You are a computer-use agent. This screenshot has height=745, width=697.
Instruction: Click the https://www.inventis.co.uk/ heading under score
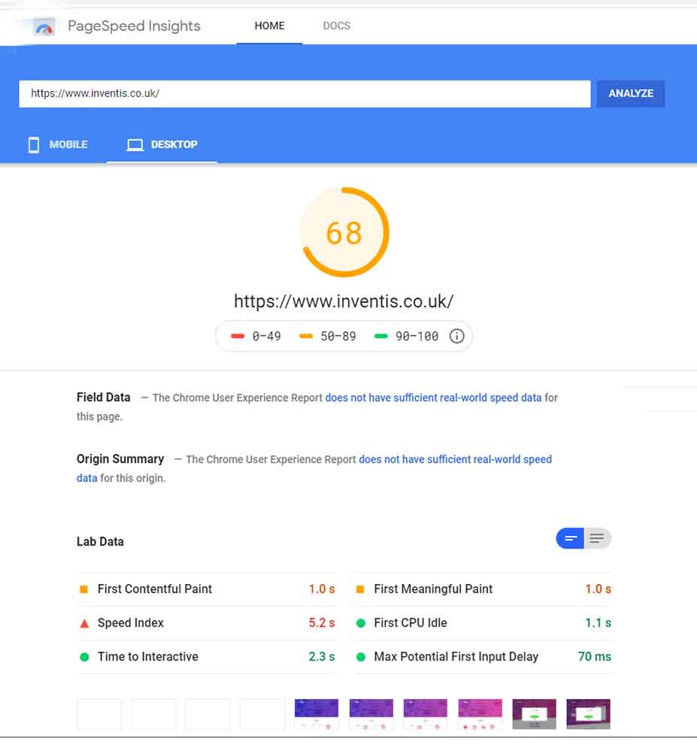click(344, 301)
